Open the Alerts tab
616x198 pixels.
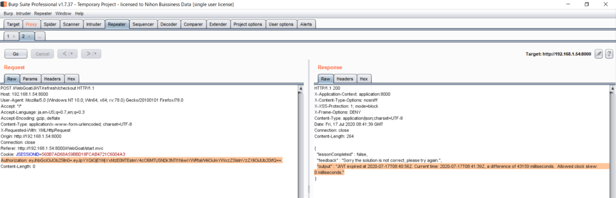coord(305,24)
